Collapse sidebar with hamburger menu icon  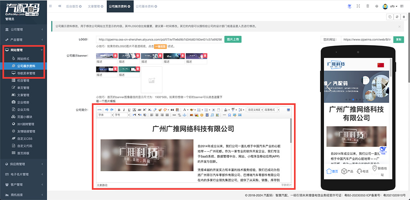pyautogui.click(x=50, y=6)
